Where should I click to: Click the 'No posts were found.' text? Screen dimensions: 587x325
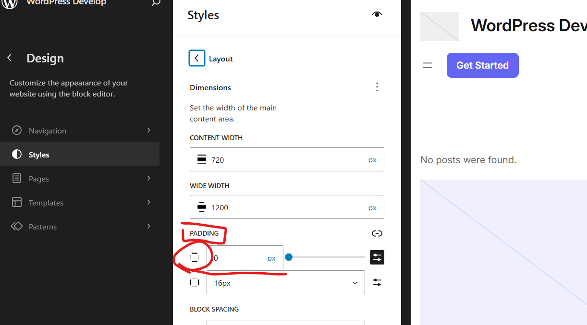point(468,160)
